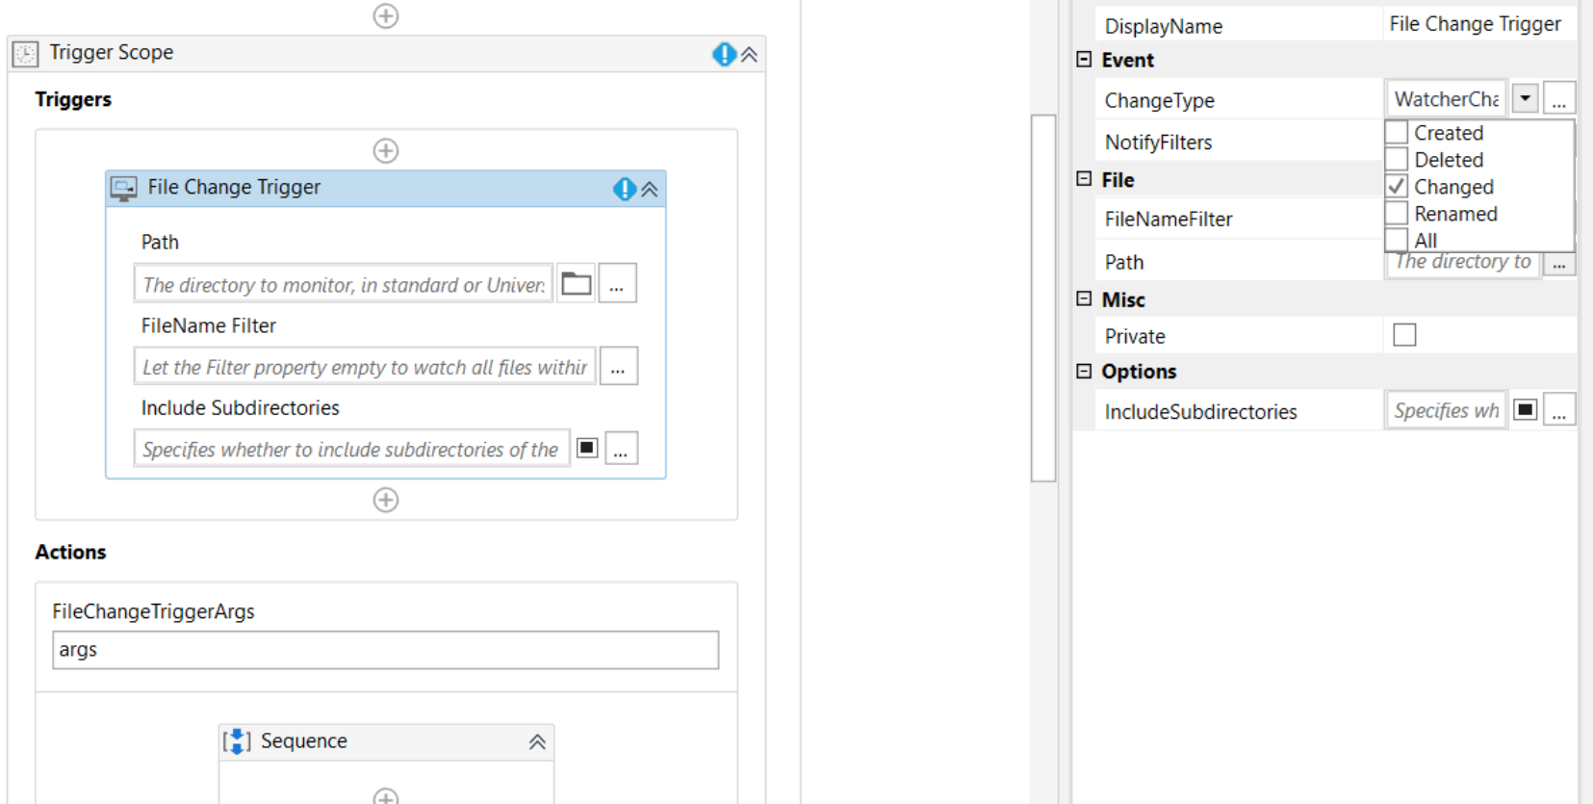1593x804 pixels.
Task: Click the File Change Trigger warning icon
Action: point(625,189)
